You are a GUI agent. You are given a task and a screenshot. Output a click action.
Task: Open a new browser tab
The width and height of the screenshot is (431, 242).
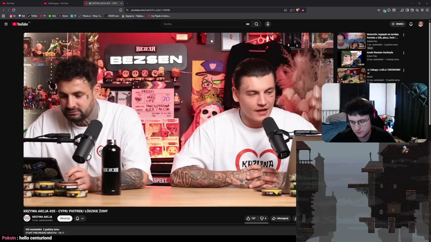tap(127, 3)
